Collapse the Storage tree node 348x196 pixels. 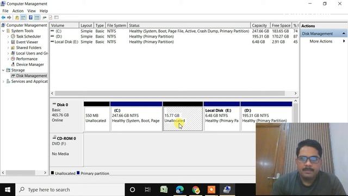point(3,70)
